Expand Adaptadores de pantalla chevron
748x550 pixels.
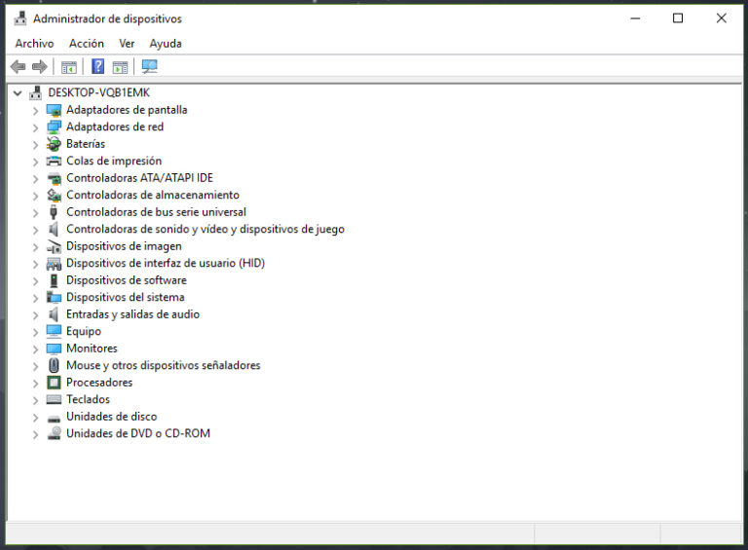pyautogui.click(x=35, y=111)
